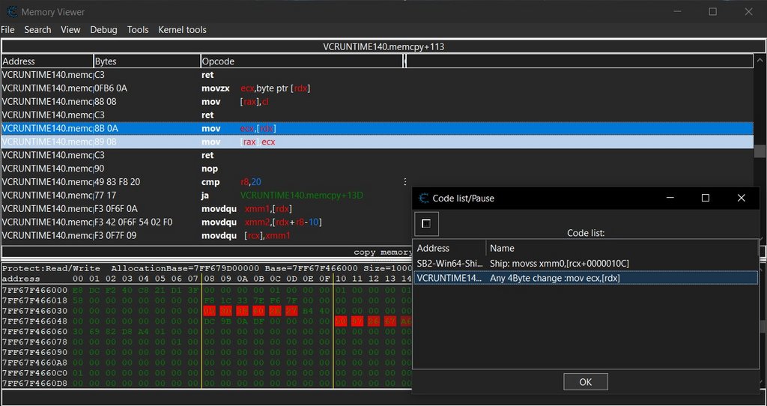Open the Search menu
The image size is (767, 406).
[37, 30]
